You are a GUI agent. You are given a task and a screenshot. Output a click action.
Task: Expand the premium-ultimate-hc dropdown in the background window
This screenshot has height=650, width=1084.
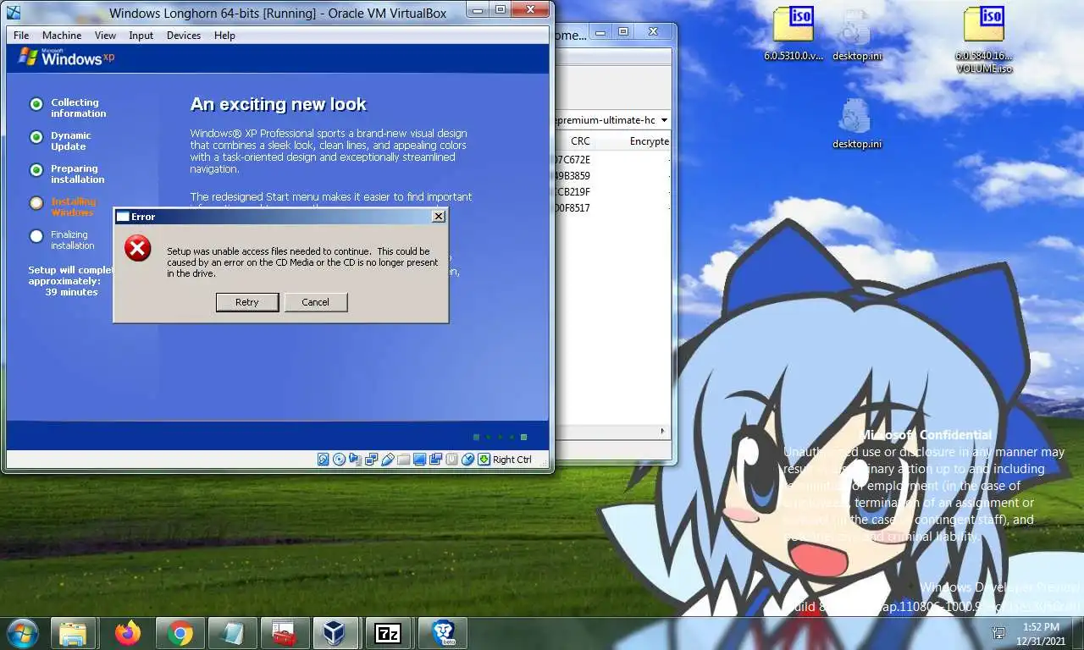click(663, 120)
